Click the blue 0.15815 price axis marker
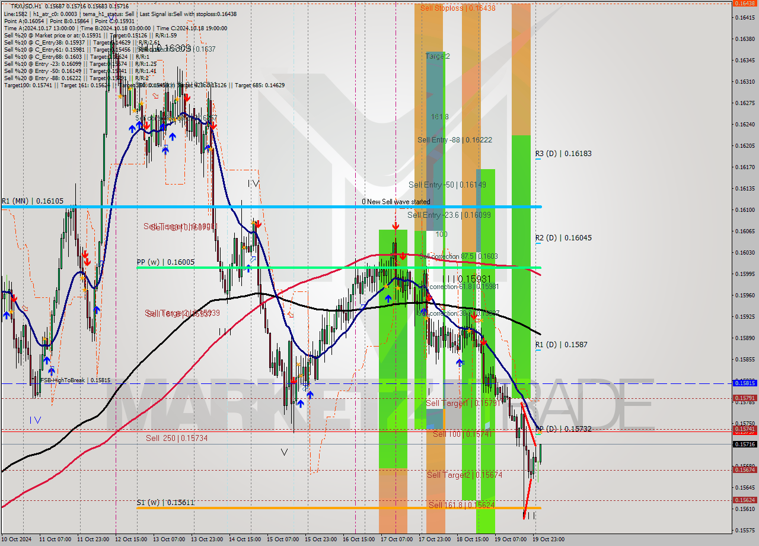Image resolution: width=759 pixels, height=546 pixels. tap(744, 383)
